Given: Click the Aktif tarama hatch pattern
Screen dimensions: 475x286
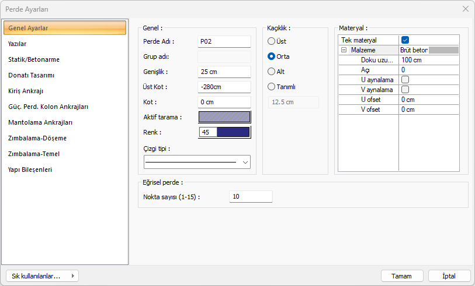Looking at the screenshot, I should pos(224,116).
